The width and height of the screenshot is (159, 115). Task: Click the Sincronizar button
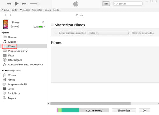tap(124, 110)
